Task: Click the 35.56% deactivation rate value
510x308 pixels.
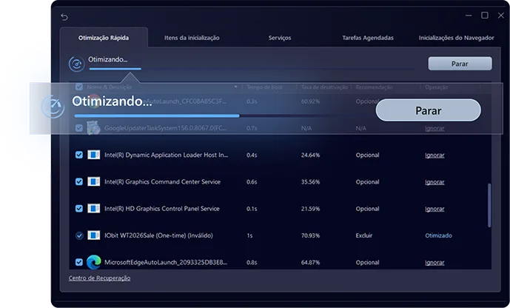Action: pos(310,182)
